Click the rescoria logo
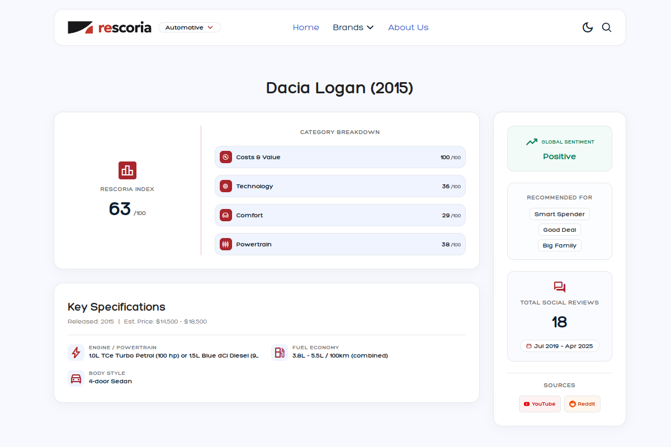The image size is (671, 447). (110, 27)
